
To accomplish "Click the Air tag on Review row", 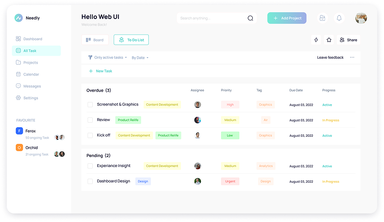I will tap(265, 120).
